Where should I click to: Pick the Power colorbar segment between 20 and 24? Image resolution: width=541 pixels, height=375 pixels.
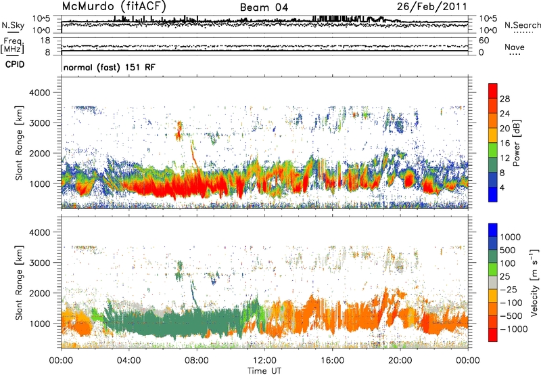click(x=493, y=120)
